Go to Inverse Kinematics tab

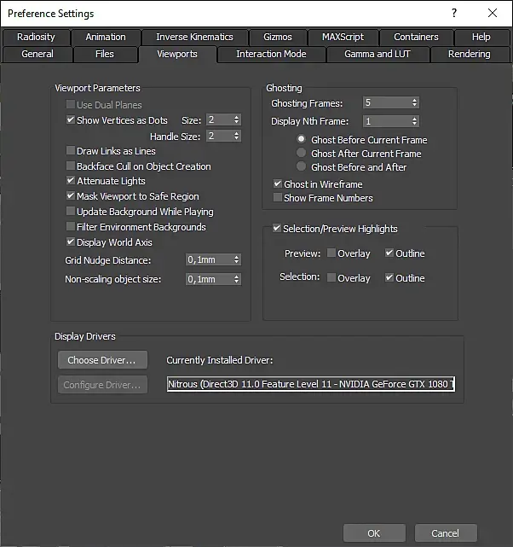coord(194,37)
